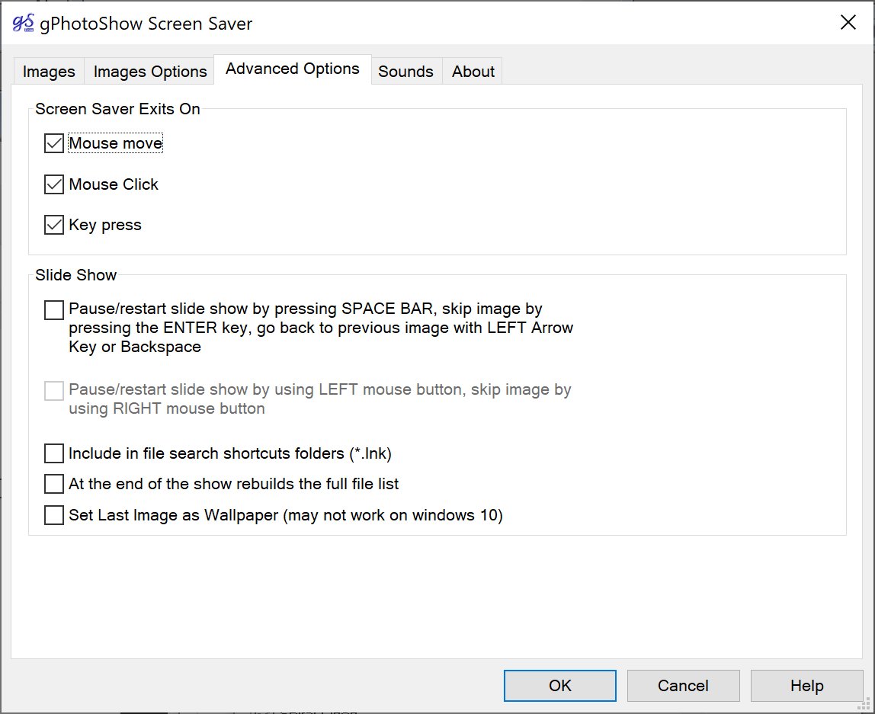Show the About tab
The width and height of the screenshot is (875, 714).
tap(473, 72)
